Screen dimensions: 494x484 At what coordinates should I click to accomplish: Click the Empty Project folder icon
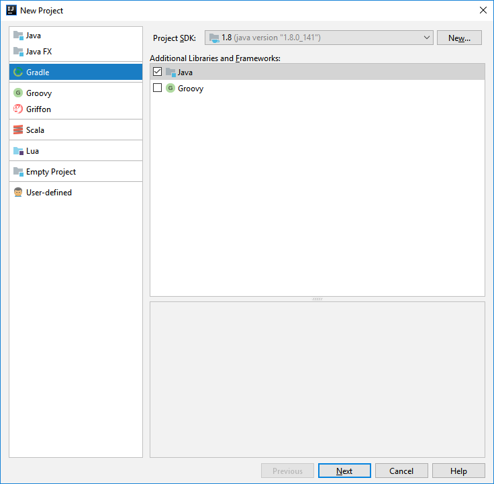tap(18, 172)
